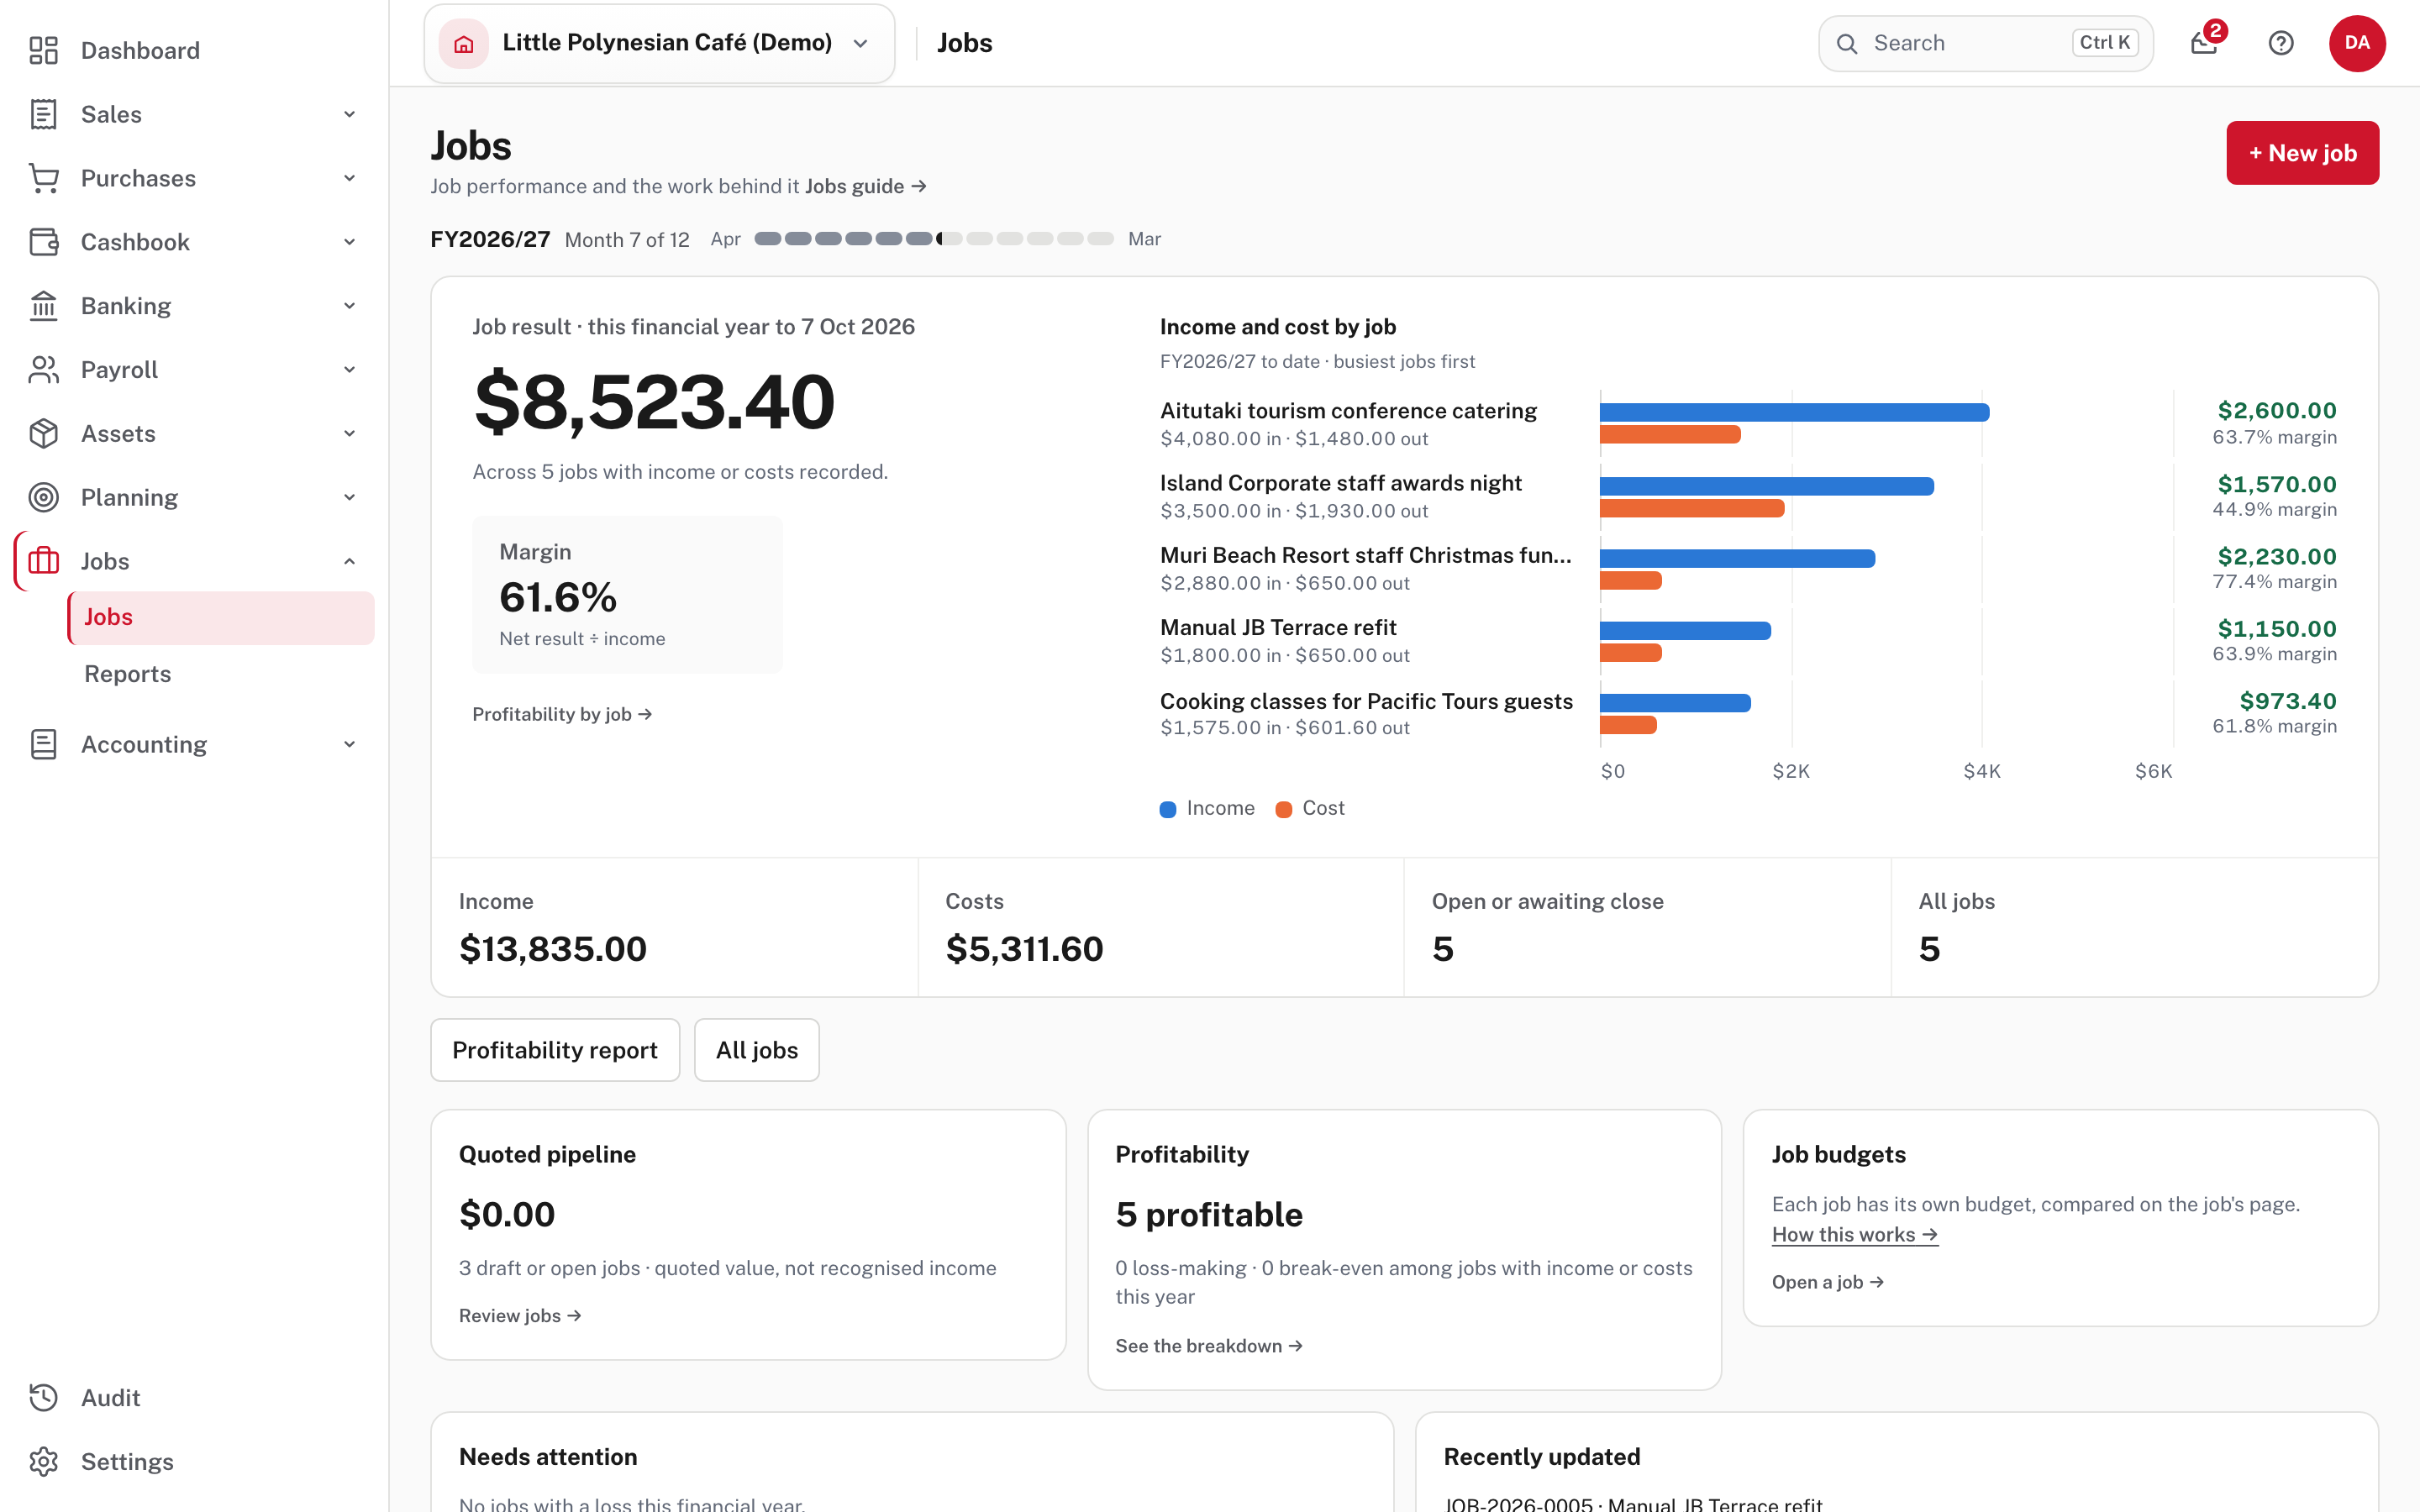
Task: Open the Little Polynesian Café company switcher
Action: pos(659,43)
